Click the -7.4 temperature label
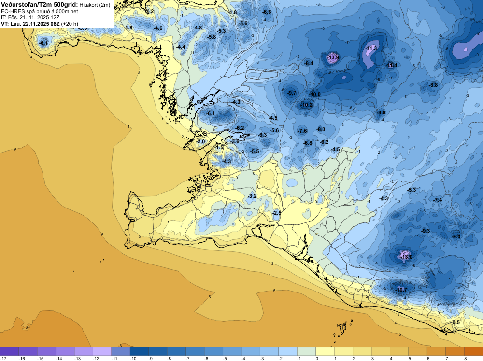 438,200
